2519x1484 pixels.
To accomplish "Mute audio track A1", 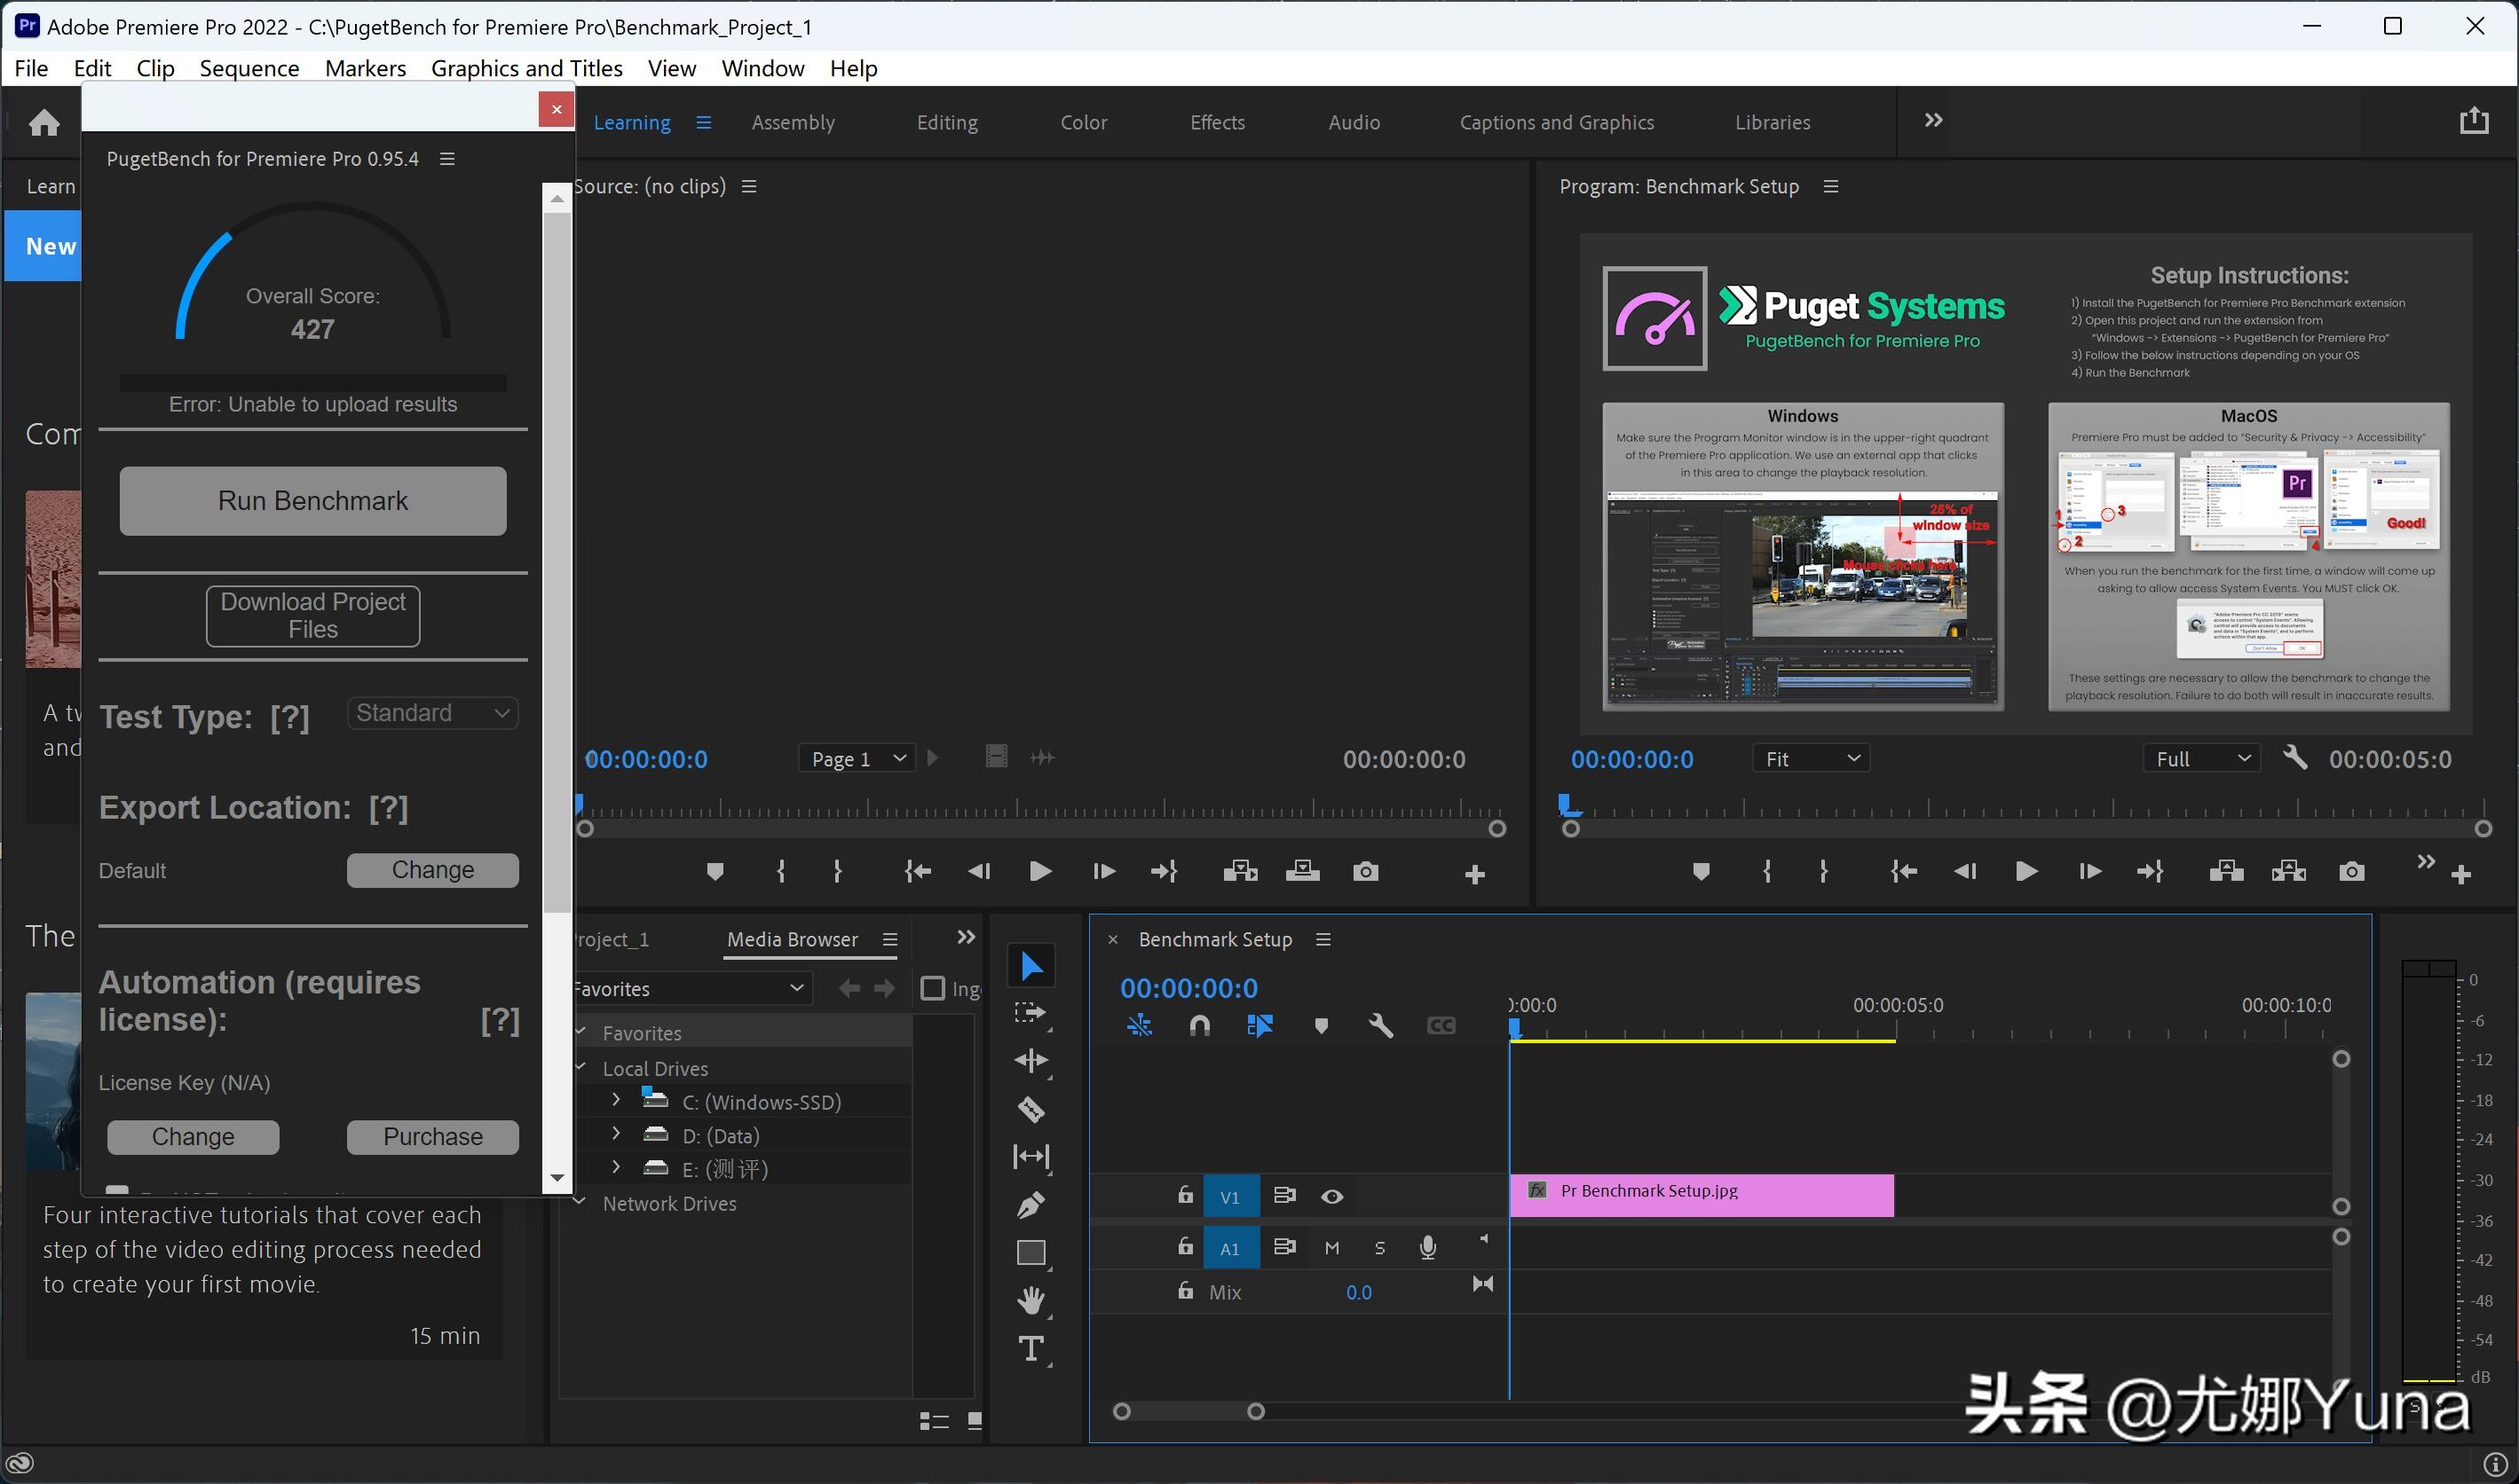I will (x=1331, y=1248).
